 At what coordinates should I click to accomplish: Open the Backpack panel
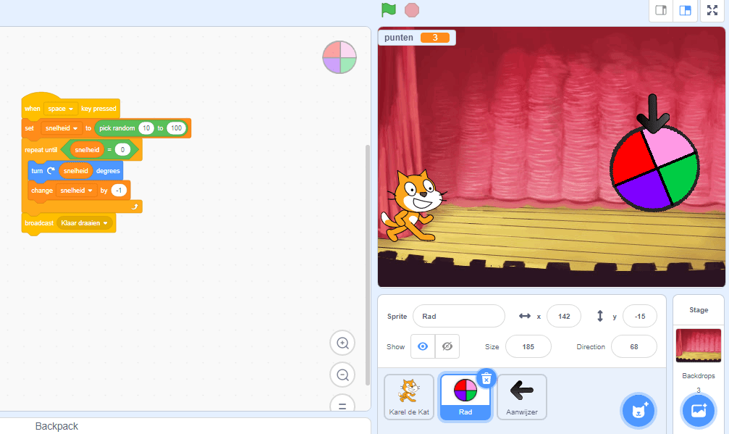[56, 426]
